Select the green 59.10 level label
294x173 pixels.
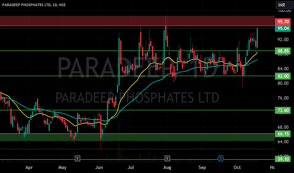[283, 159]
